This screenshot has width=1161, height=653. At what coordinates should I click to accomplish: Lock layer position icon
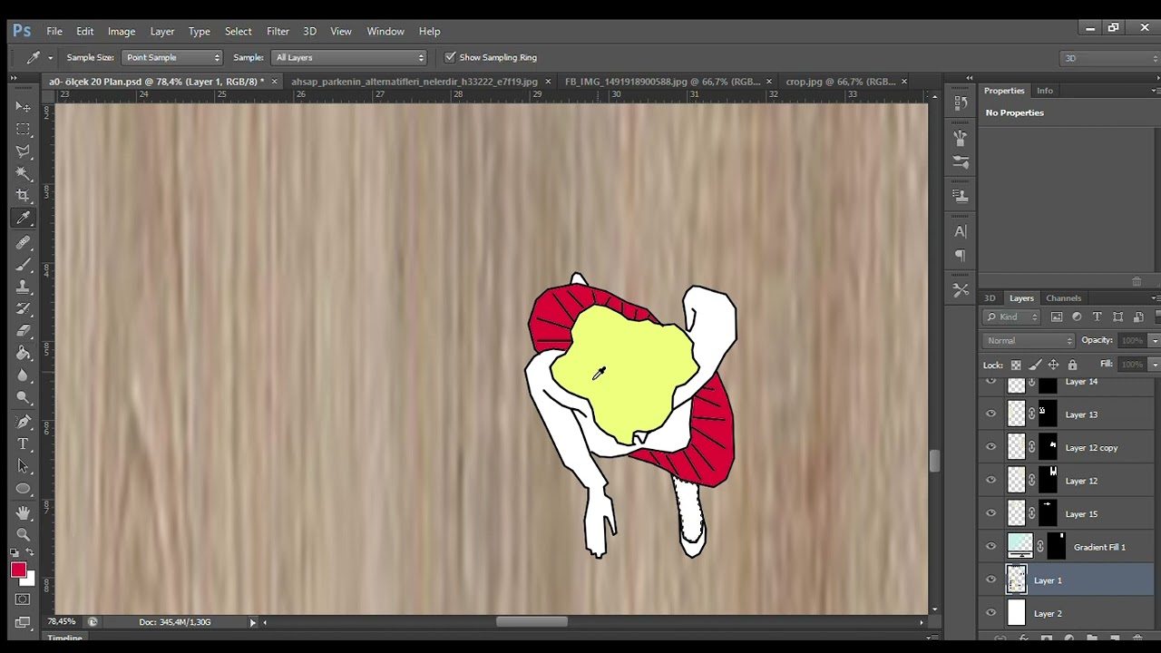(1053, 365)
